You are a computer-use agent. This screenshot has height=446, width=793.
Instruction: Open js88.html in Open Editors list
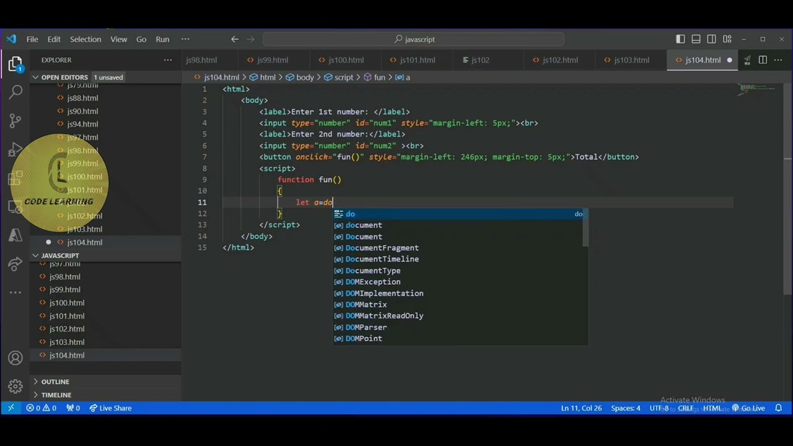tap(82, 98)
